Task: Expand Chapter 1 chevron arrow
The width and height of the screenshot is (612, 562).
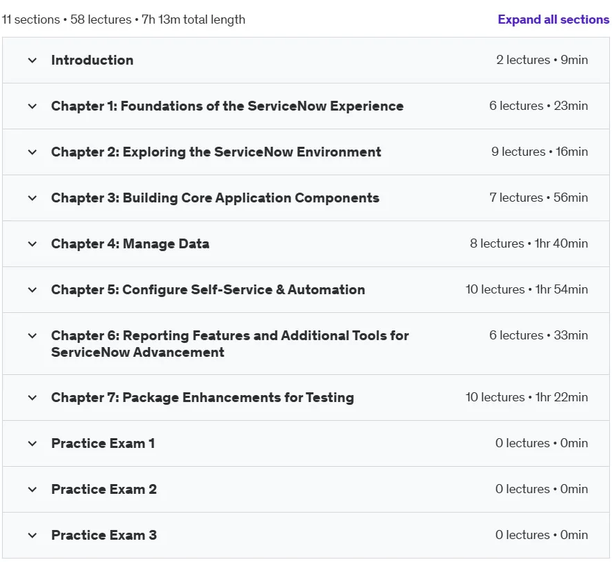Action: 33,106
